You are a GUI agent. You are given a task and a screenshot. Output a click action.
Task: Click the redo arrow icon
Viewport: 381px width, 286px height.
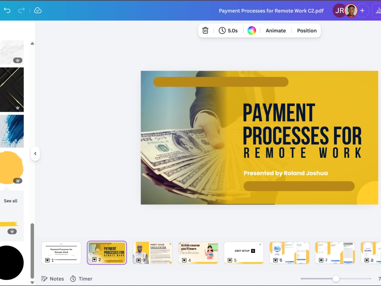tap(21, 10)
